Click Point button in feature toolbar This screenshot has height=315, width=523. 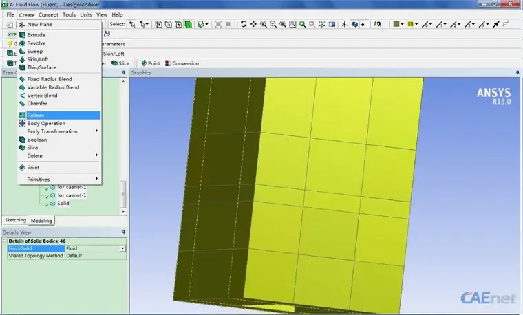pos(151,63)
